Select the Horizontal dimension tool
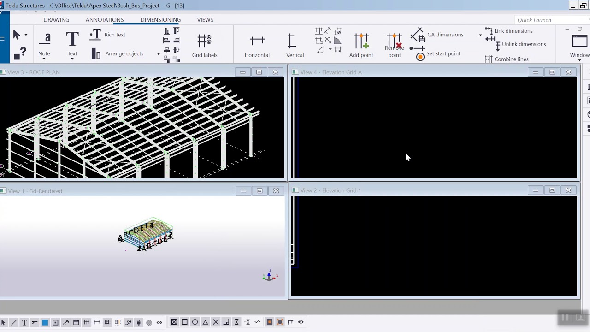 pyautogui.click(x=257, y=46)
